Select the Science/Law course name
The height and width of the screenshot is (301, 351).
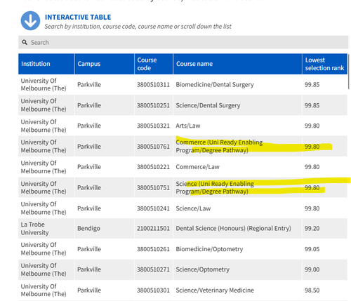(x=193, y=208)
